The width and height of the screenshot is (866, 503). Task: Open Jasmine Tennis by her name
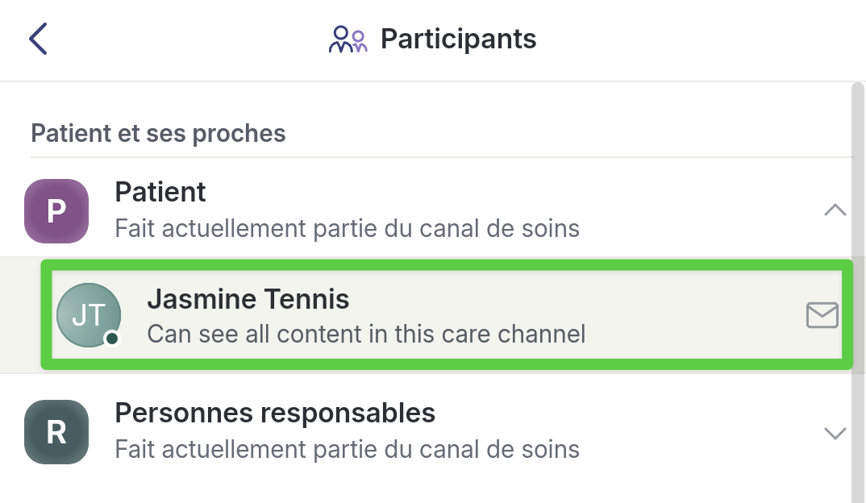pos(248,299)
